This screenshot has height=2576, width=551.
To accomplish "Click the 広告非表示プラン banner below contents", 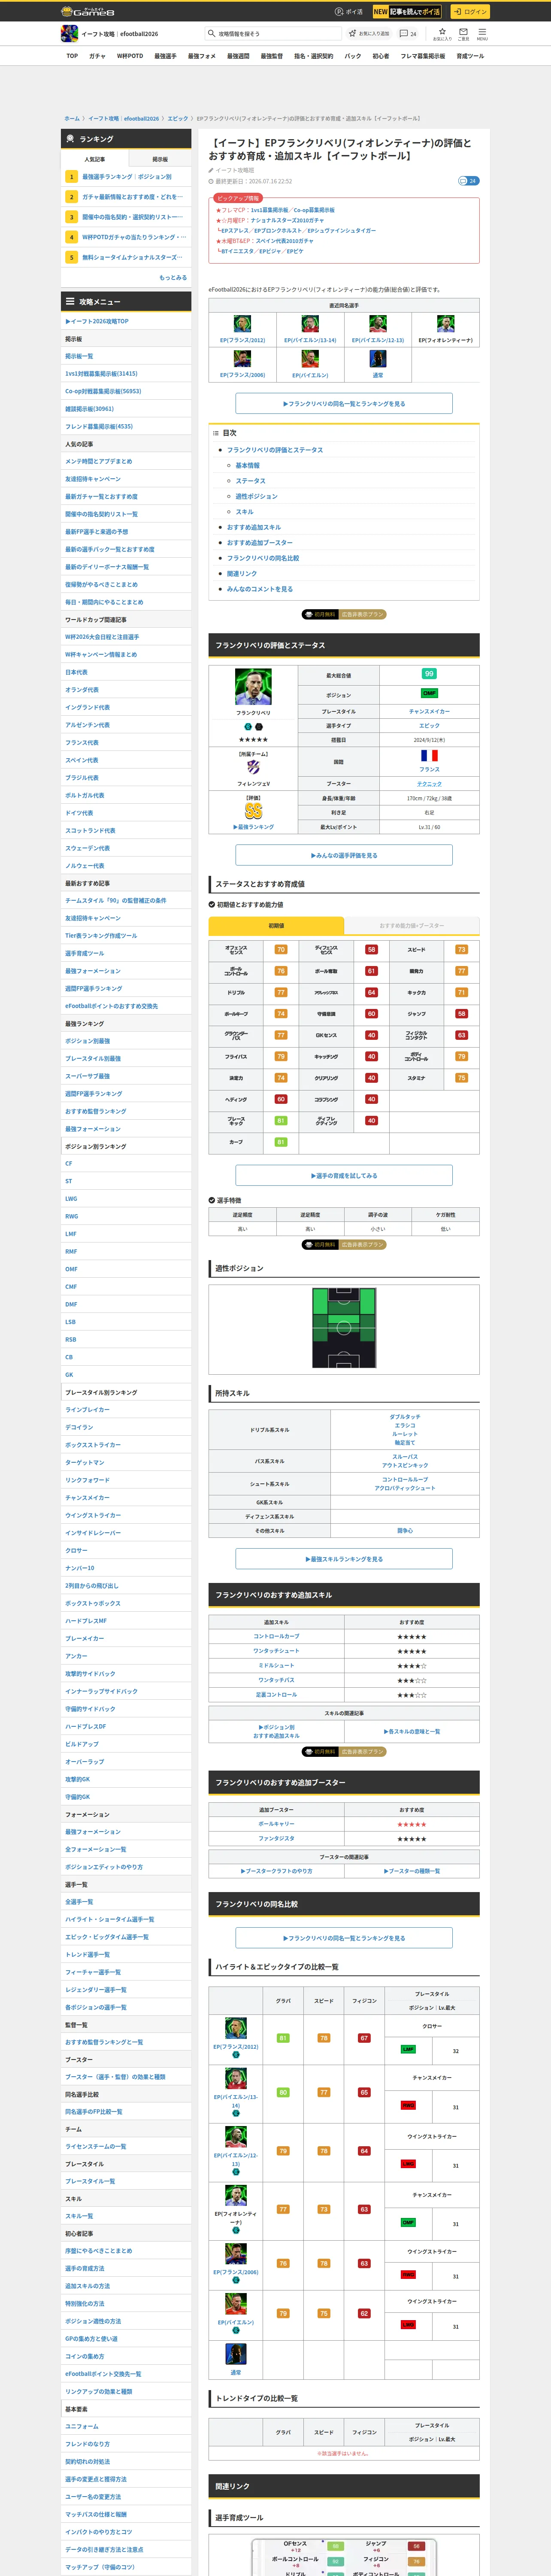I will [344, 614].
